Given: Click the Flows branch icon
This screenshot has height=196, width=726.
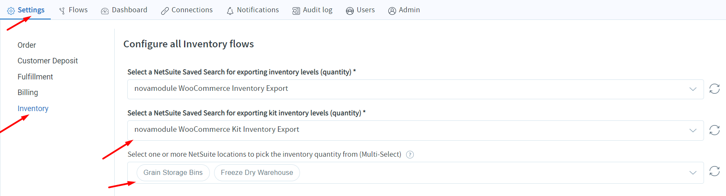Looking at the screenshot, I should pos(62,11).
